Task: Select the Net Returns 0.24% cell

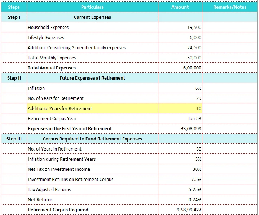Action: tap(180, 199)
